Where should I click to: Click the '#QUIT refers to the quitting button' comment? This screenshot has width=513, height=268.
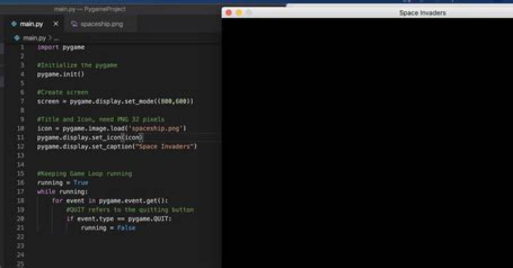pyautogui.click(x=130, y=210)
